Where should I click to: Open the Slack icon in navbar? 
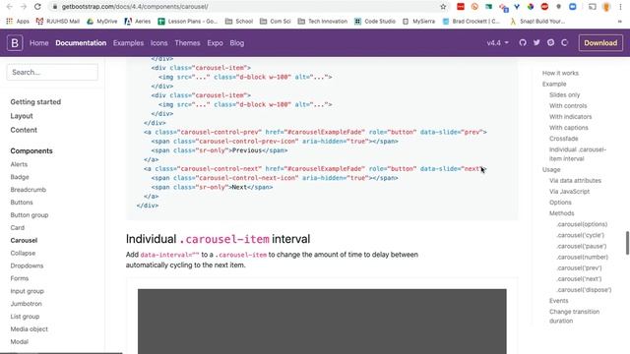pos(550,42)
